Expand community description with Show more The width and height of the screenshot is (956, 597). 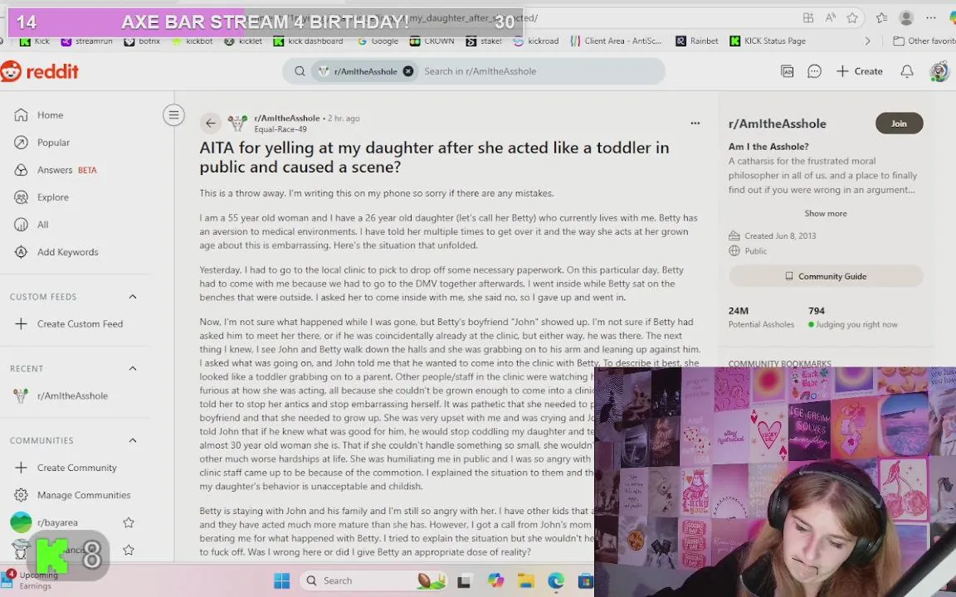coord(825,214)
